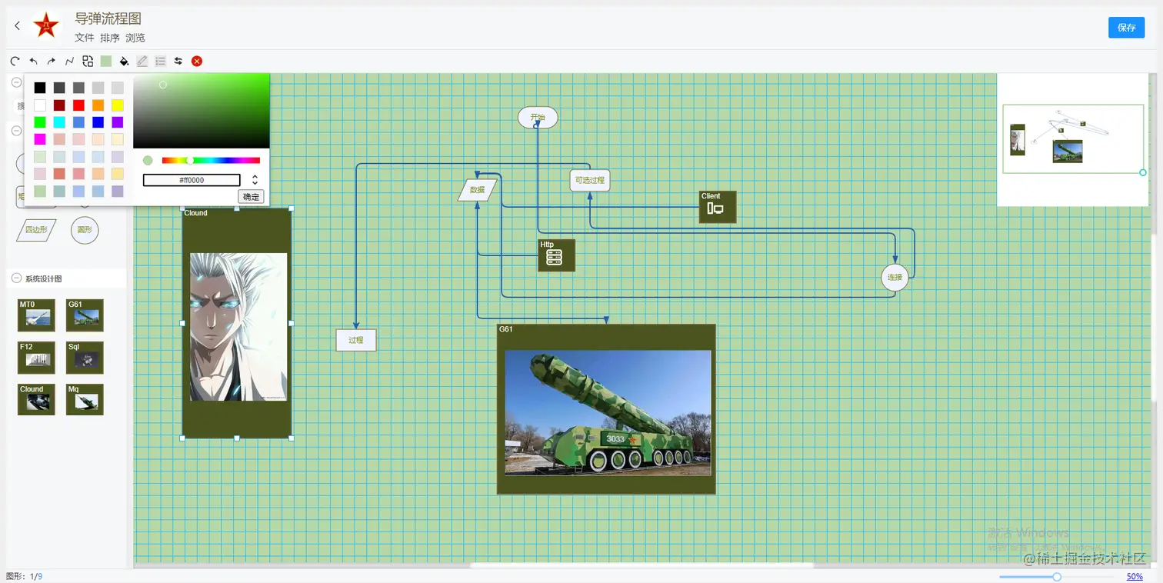Select the MT0 shape in palette
Image resolution: width=1163 pixels, height=583 pixels.
36,315
